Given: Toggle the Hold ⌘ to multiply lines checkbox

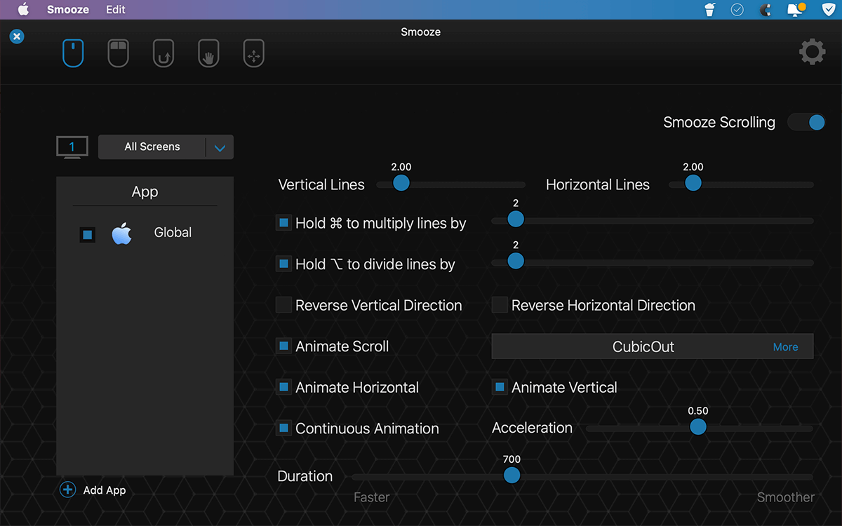Looking at the screenshot, I should 283,223.
